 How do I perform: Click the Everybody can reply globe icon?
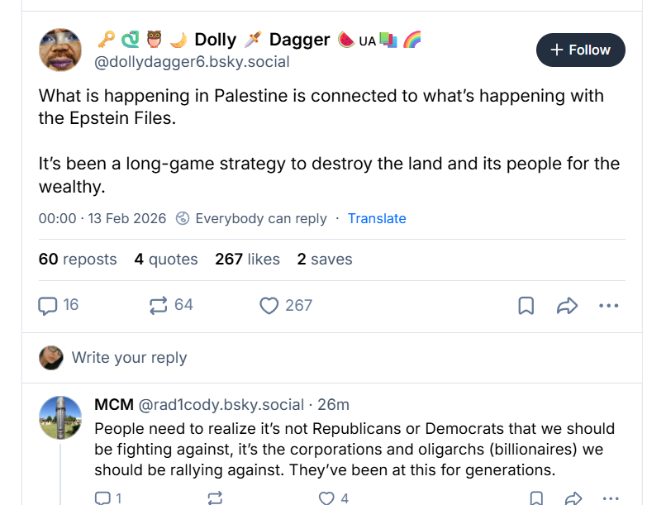coord(183,218)
